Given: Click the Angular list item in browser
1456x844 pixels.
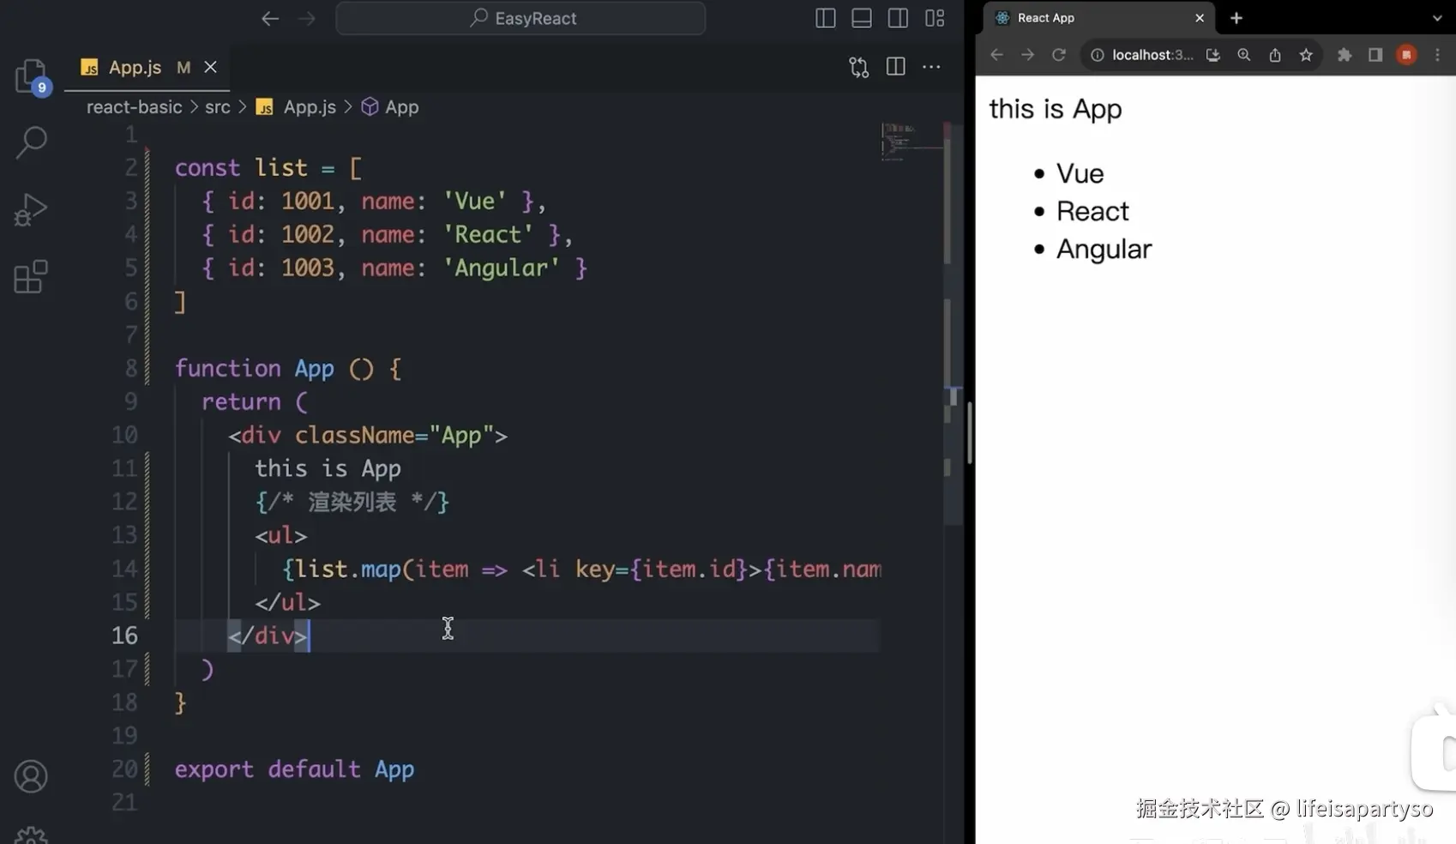Looking at the screenshot, I should pyautogui.click(x=1104, y=249).
